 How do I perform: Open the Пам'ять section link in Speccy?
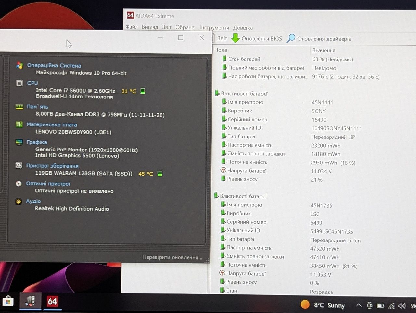37,107
